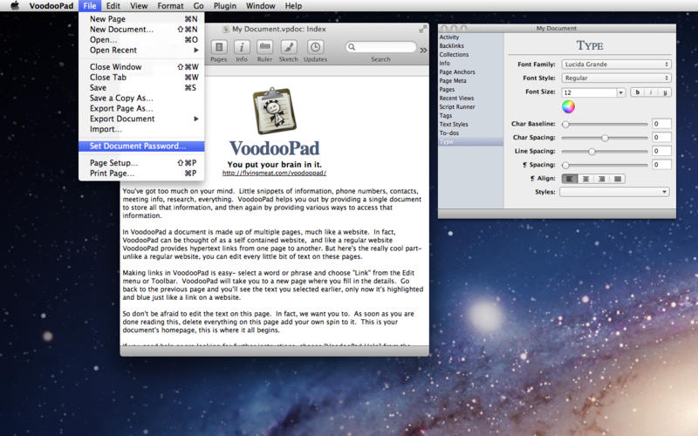The width and height of the screenshot is (698, 436).
Task: Choose Save a Copy As… item
Action: coord(141,98)
